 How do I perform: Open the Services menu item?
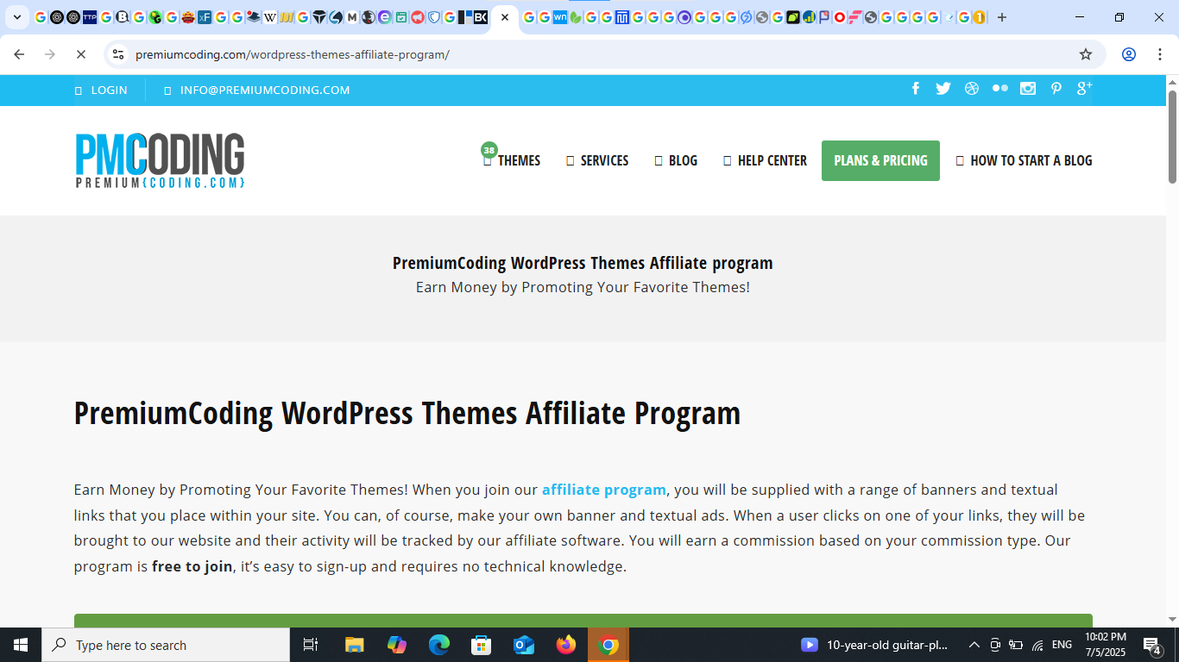pyautogui.click(x=597, y=160)
